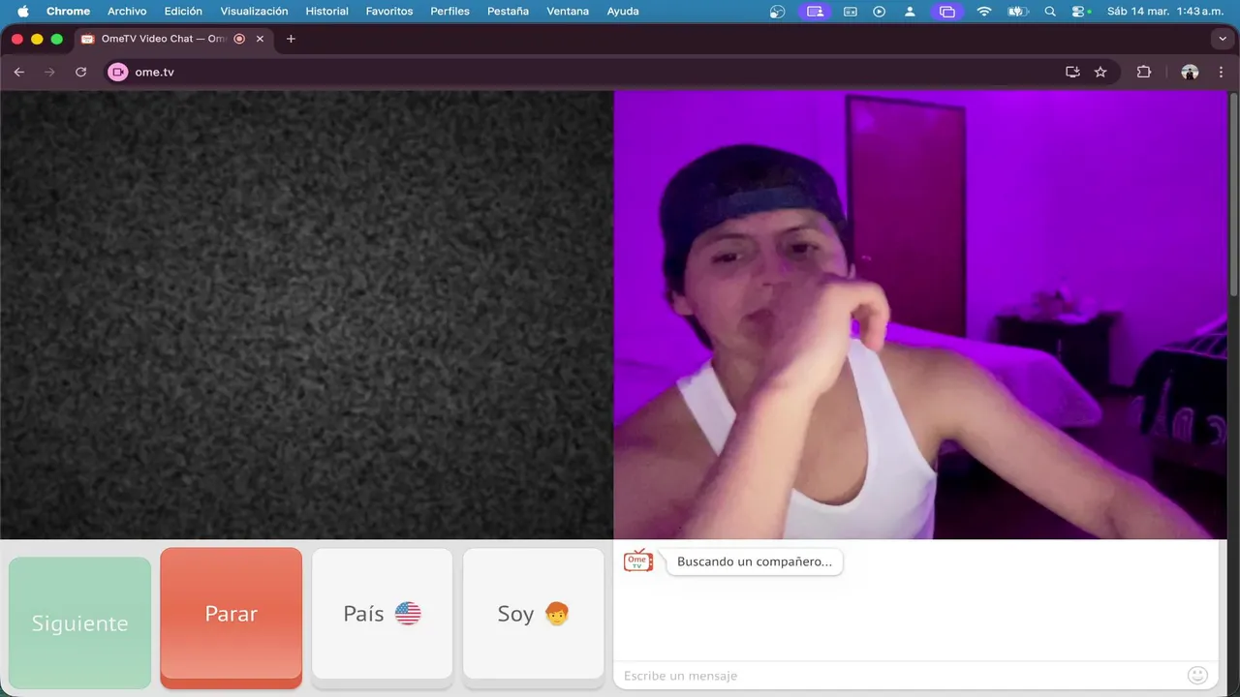Open the Chrome menu
The image size is (1240, 697).
click(x=68, y=12)
